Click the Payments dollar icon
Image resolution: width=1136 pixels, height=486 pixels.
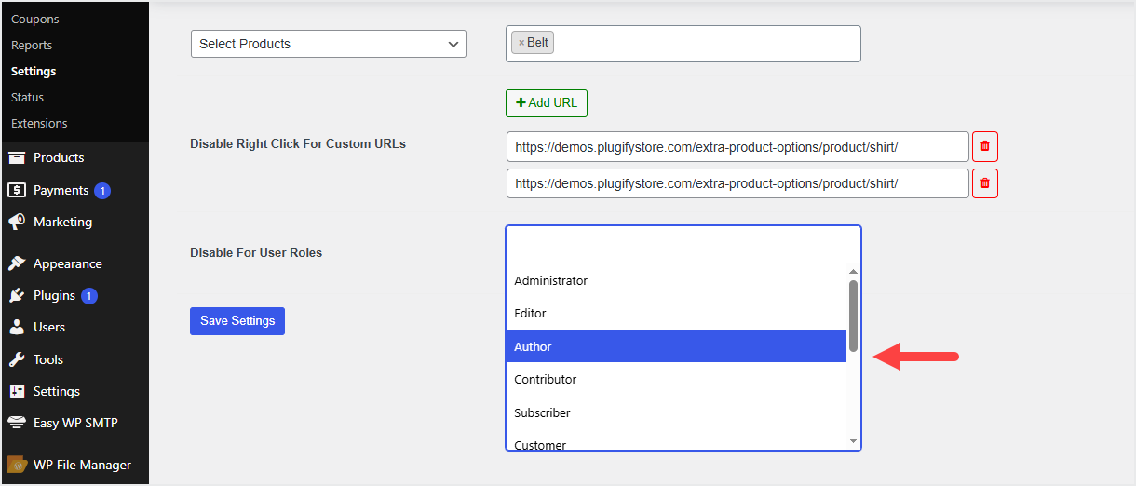17,190
